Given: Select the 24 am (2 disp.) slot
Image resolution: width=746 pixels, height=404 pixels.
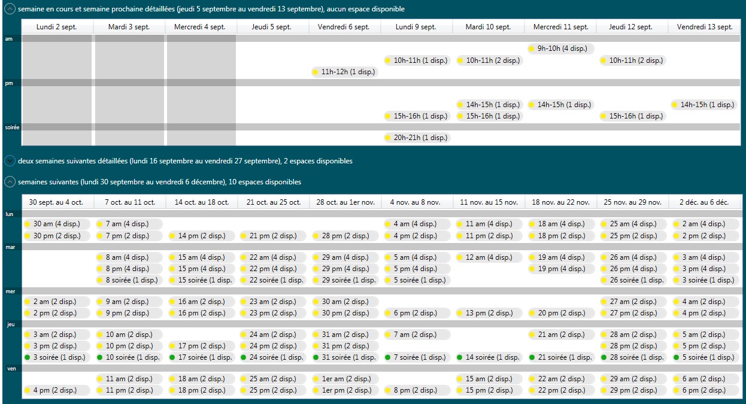Looking at the screenshot, I should click(272, 335).
